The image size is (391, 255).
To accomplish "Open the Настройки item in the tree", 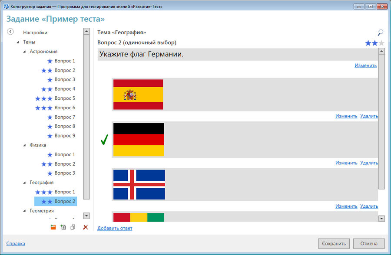I will coord(35,33).
